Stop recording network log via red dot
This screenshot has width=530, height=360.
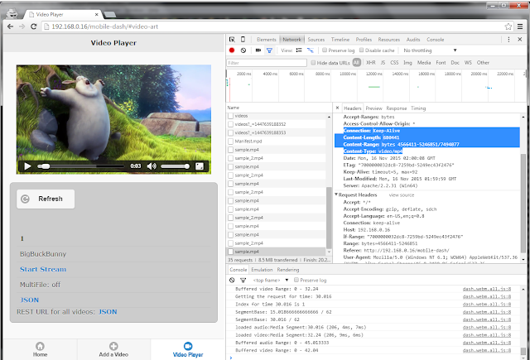tap(232, 50)
